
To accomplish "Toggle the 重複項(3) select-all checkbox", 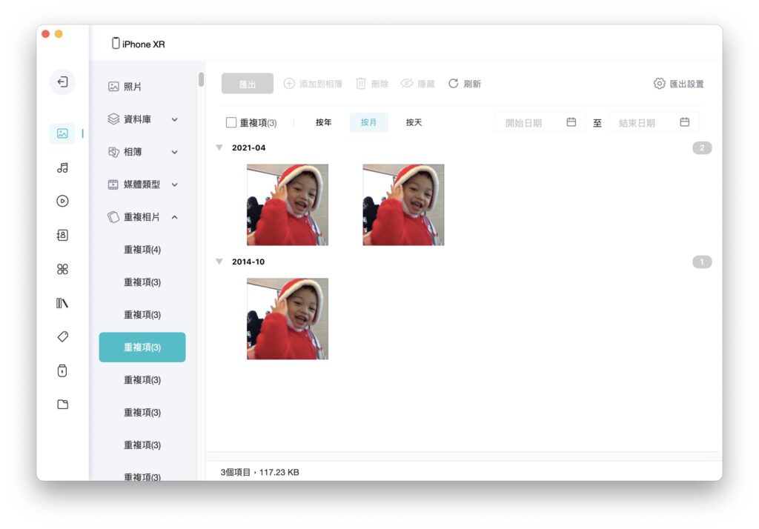I will (x=231, y=122).
